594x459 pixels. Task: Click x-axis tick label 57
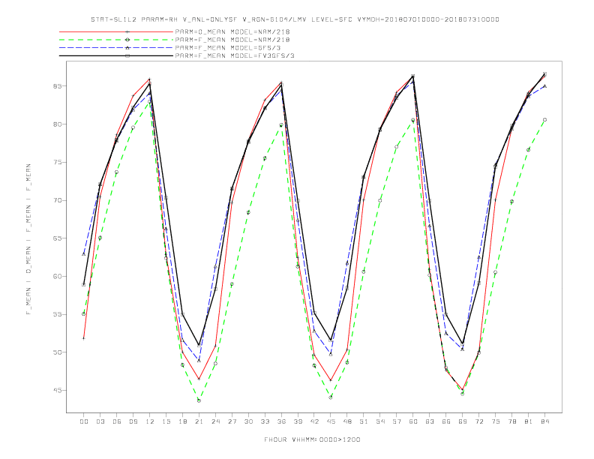(x=397, y=421)
